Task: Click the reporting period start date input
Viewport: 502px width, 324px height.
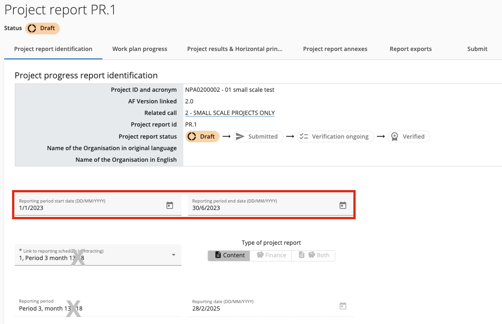Action: pos(88,208)
